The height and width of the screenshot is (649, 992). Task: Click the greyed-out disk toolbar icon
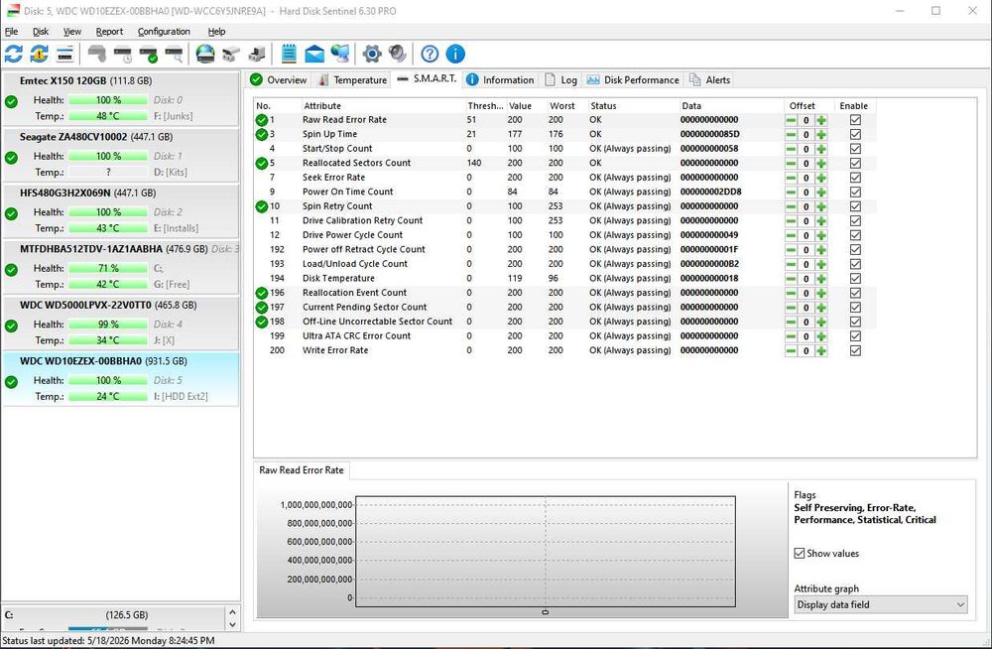[97, 54]
